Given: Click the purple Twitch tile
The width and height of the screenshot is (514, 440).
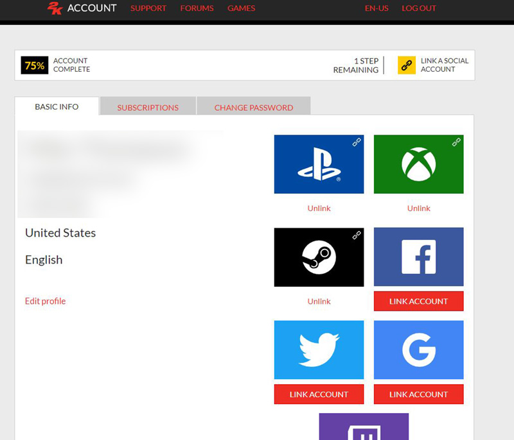Looking at the screenshot, I should pyautogui.click(x=364, y=427).
